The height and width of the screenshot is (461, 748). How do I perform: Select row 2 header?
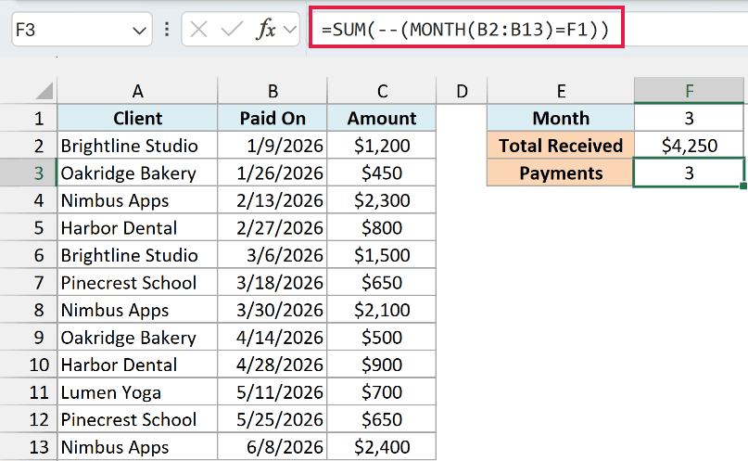(29, 145)
